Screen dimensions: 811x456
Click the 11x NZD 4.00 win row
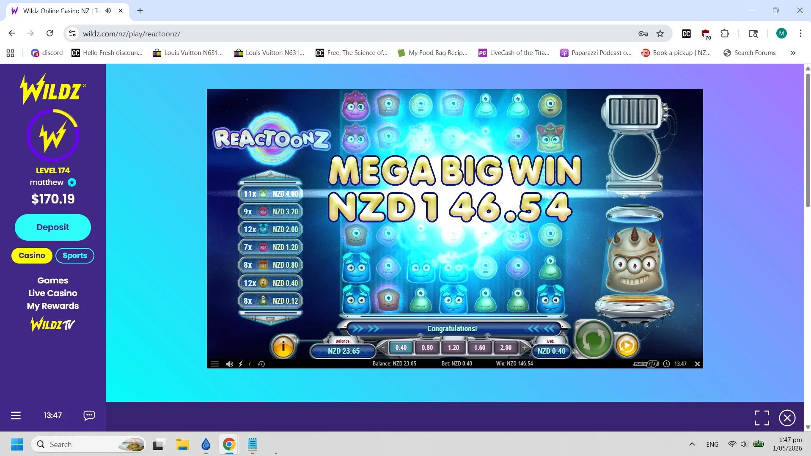pos(271,194)
